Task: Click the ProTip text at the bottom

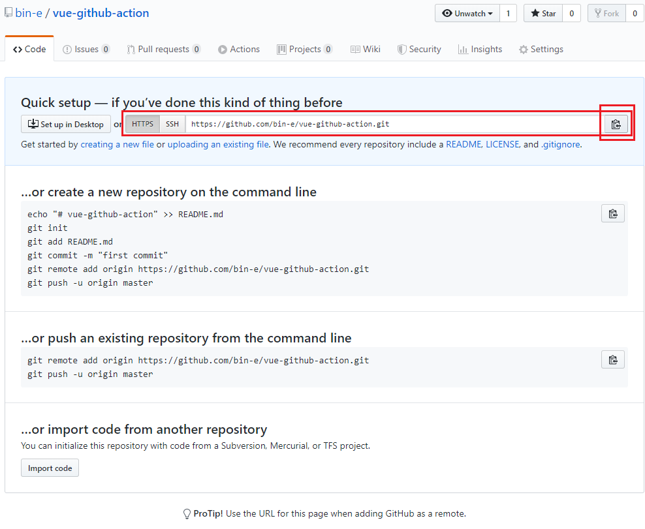Action: (330, 513)
